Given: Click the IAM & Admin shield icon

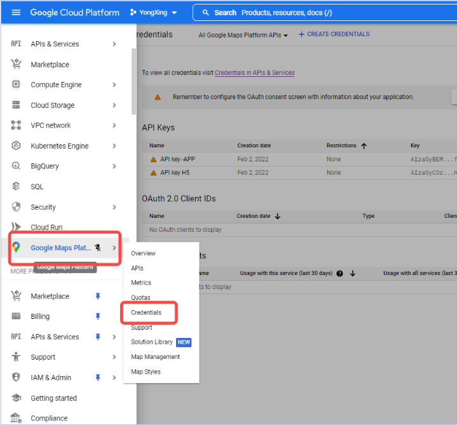Looking at the screenshot, I should click(16, 377).
